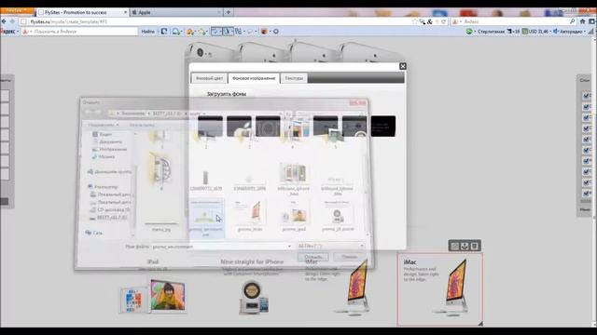The image size is (597, 335).
Task: Open a new browser tab with plus button
Action: 228,12
